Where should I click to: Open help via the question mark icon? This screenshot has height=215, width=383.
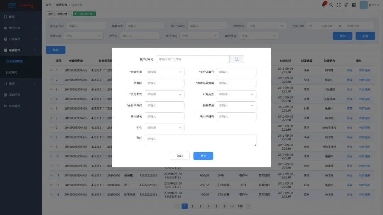pyautogui.click(x=354, y=5)
